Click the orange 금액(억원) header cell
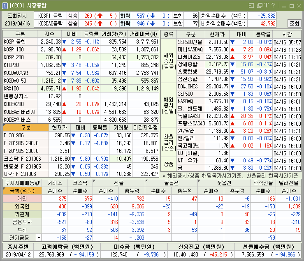 point(22,191)
